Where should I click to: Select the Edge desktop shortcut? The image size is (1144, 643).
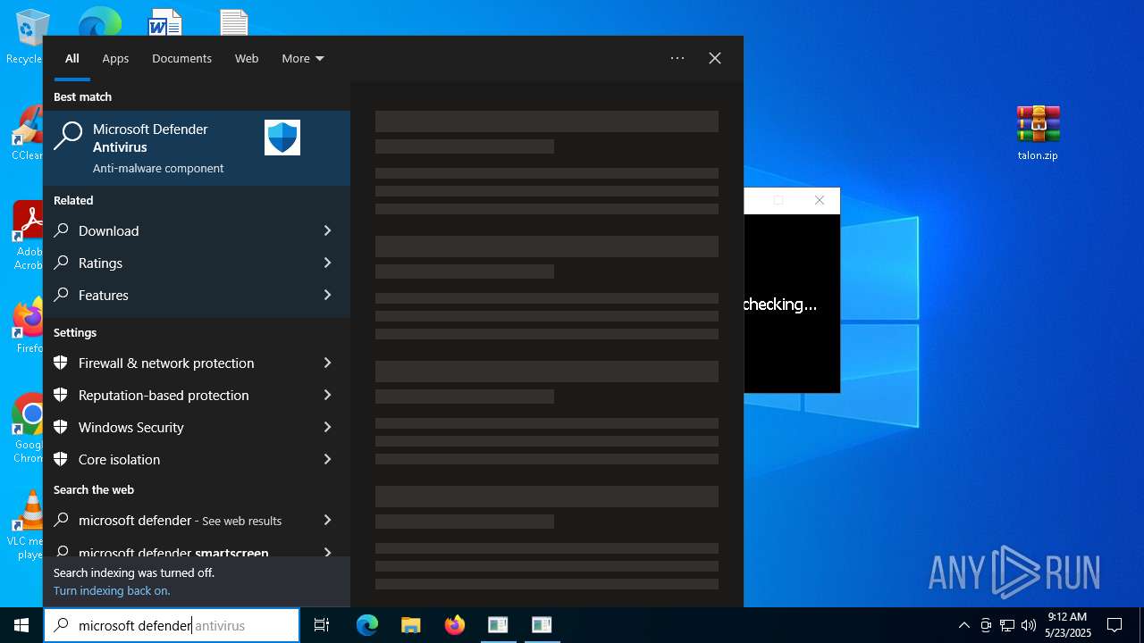(99, 21)
